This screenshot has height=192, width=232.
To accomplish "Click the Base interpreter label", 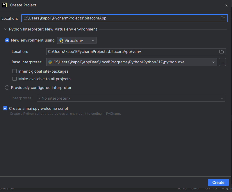I will coord(27,62).
